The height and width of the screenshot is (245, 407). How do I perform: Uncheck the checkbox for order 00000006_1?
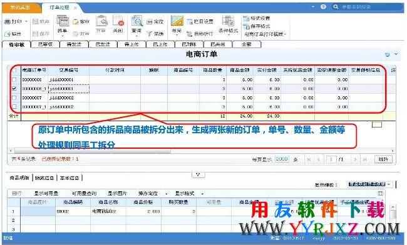point(14,89)
